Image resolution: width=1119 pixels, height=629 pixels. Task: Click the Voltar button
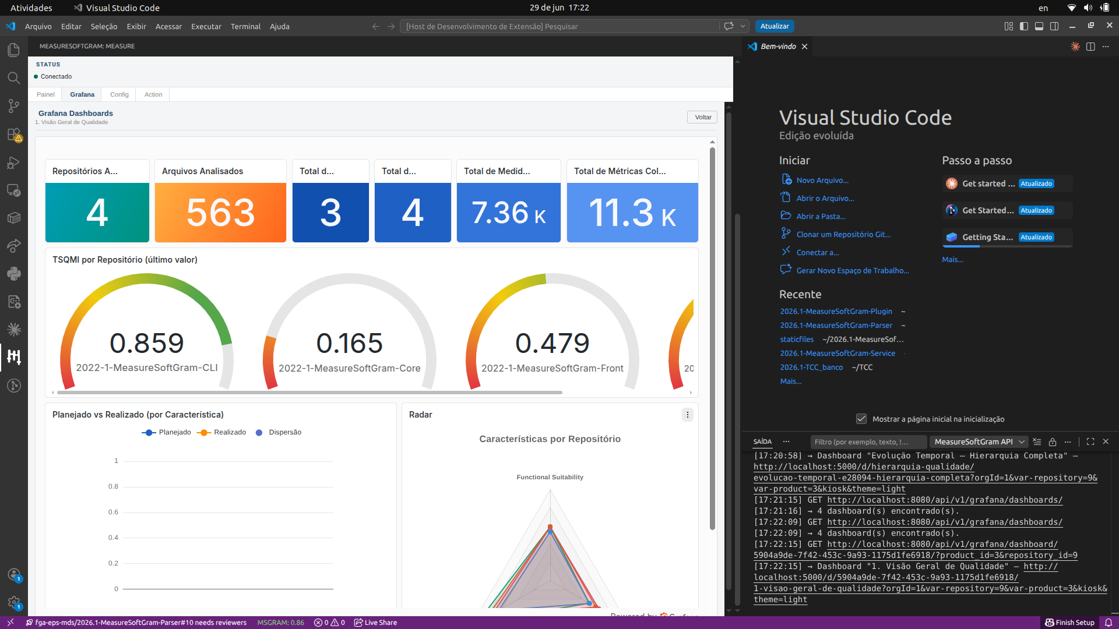703,117
